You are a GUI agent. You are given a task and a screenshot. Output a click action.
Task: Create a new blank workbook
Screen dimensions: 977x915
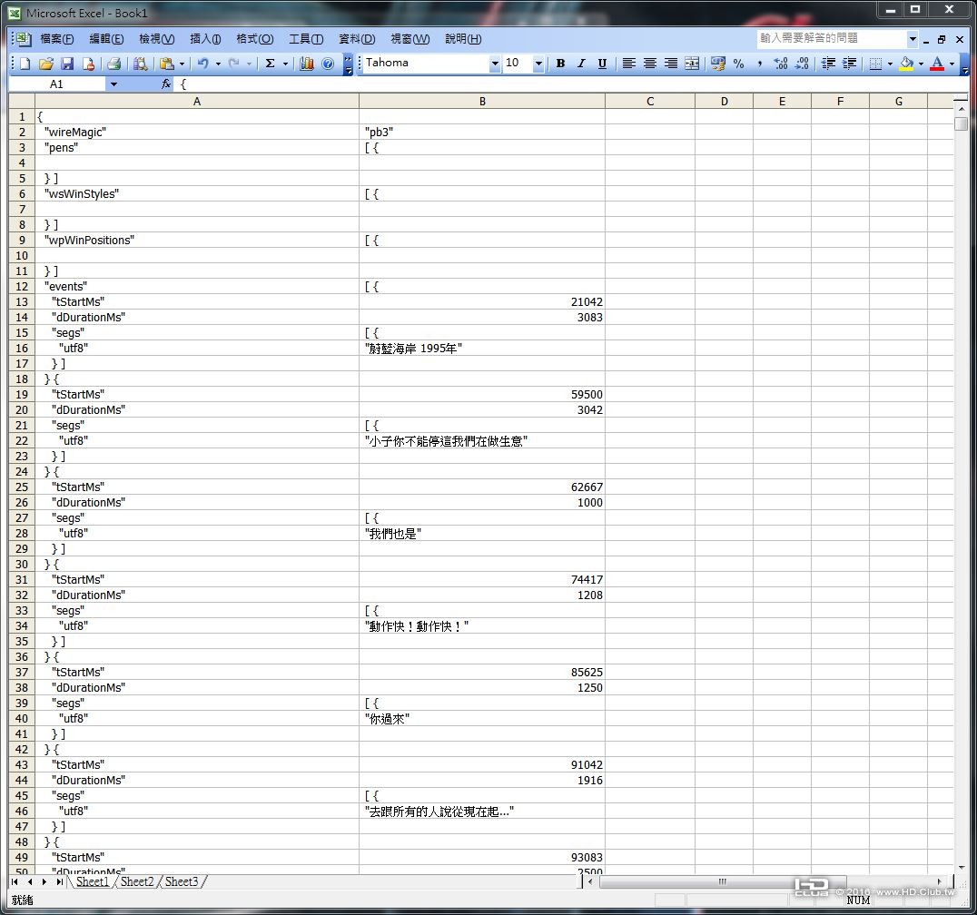(25, 64)
